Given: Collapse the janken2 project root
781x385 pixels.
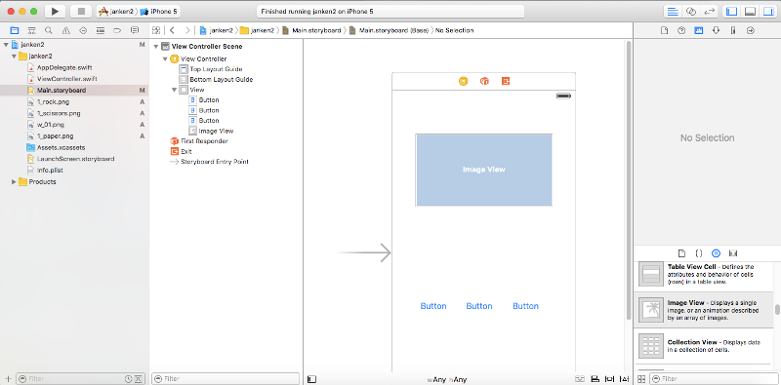Looking at the screenshot, I should 6,44.
